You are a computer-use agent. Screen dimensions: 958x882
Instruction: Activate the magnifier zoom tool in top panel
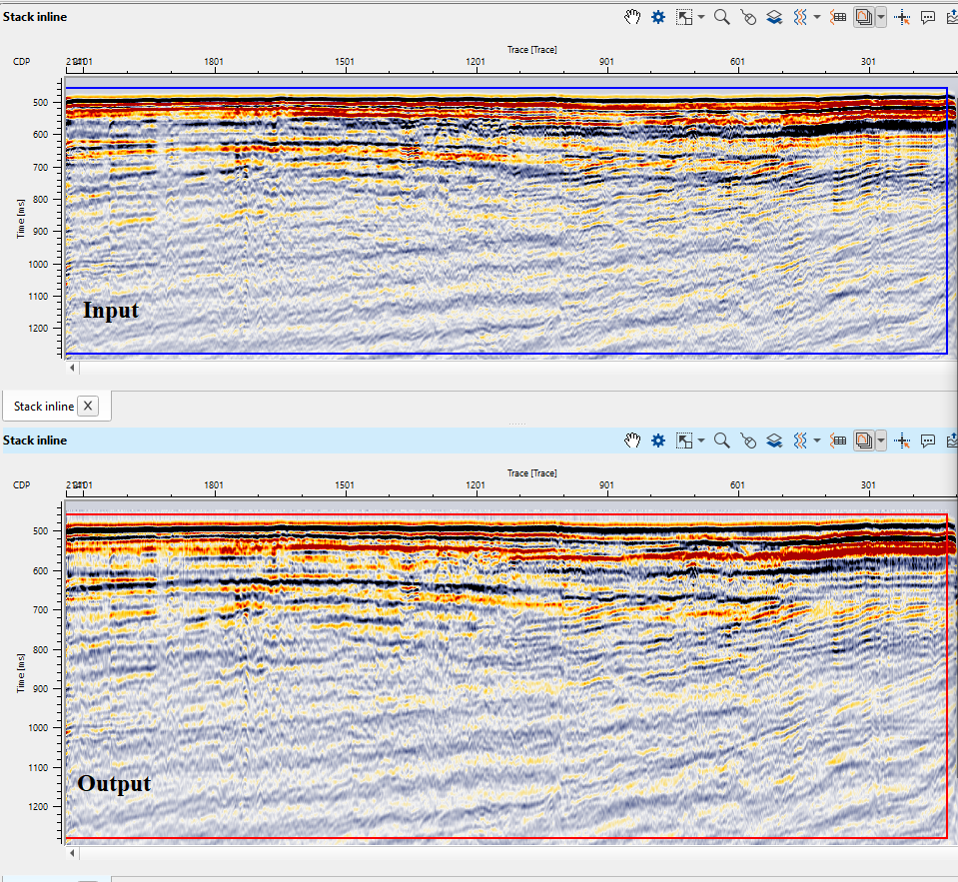click(x=721, y=17)
